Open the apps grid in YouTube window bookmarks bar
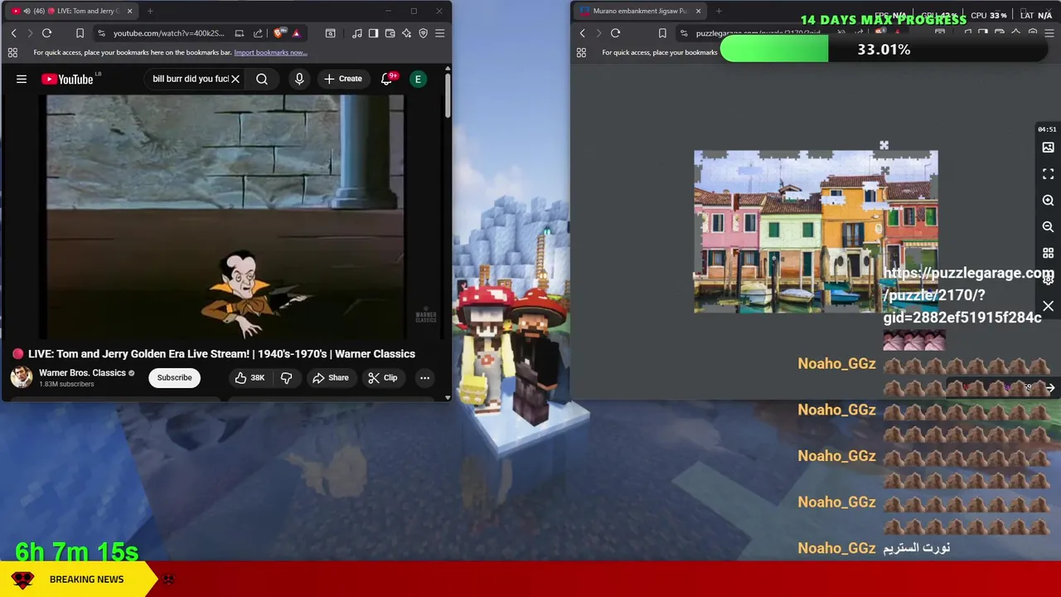1061x597 pixels. click(12, 52)
